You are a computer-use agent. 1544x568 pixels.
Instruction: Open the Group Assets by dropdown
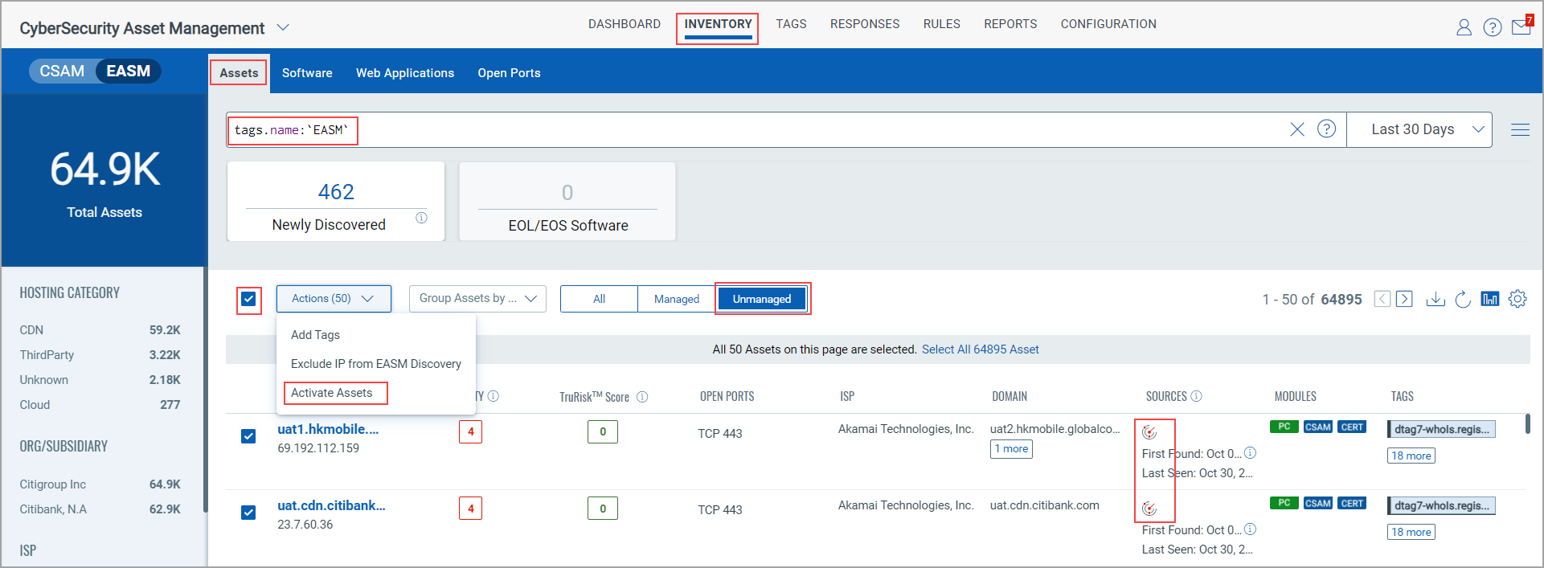(477, 299)
